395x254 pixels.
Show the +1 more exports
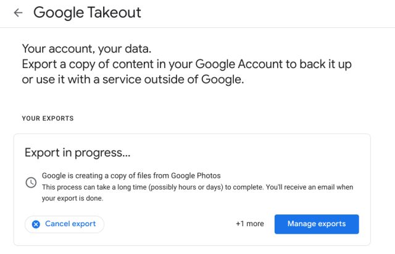[x=249, y=224]
